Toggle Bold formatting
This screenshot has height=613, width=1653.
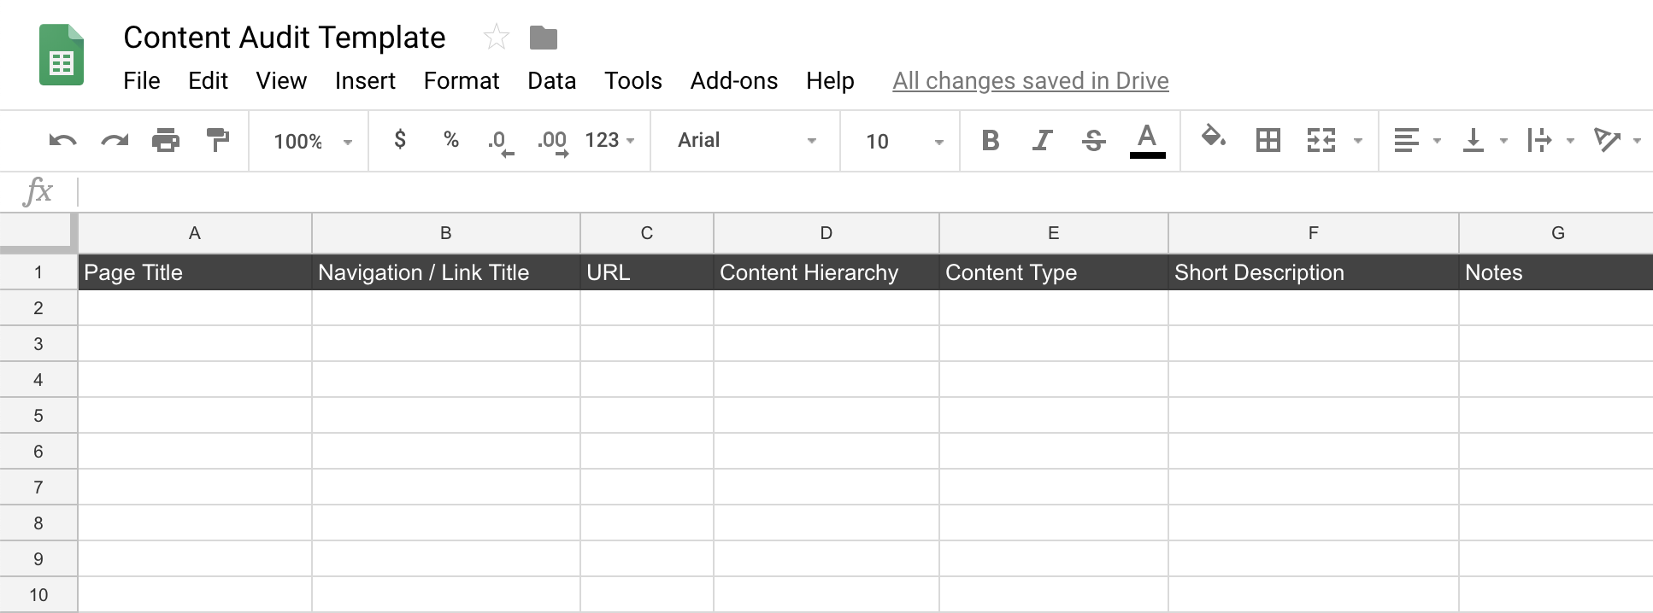[991, 140]
